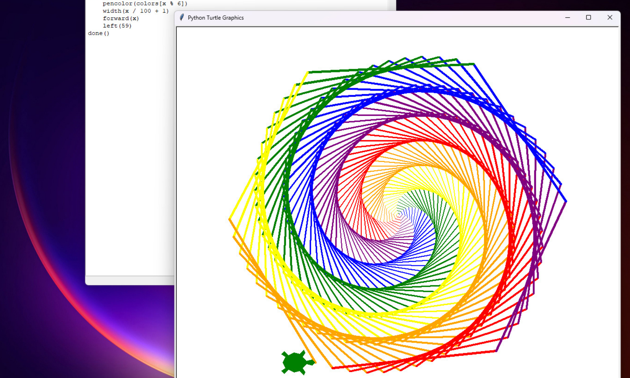Maximize the Python Turtle Graphics window
The image size is (630, 378).
[589, 18]
